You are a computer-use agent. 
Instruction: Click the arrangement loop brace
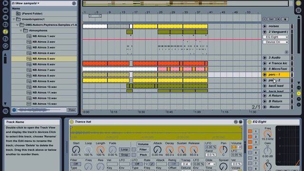(x=95, y=16)
